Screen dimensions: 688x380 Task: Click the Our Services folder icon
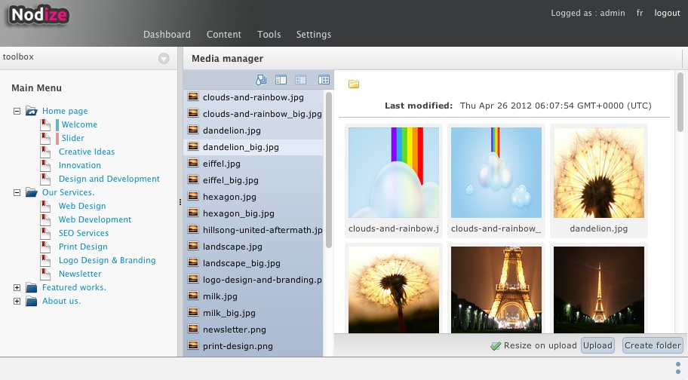(31, 192)
